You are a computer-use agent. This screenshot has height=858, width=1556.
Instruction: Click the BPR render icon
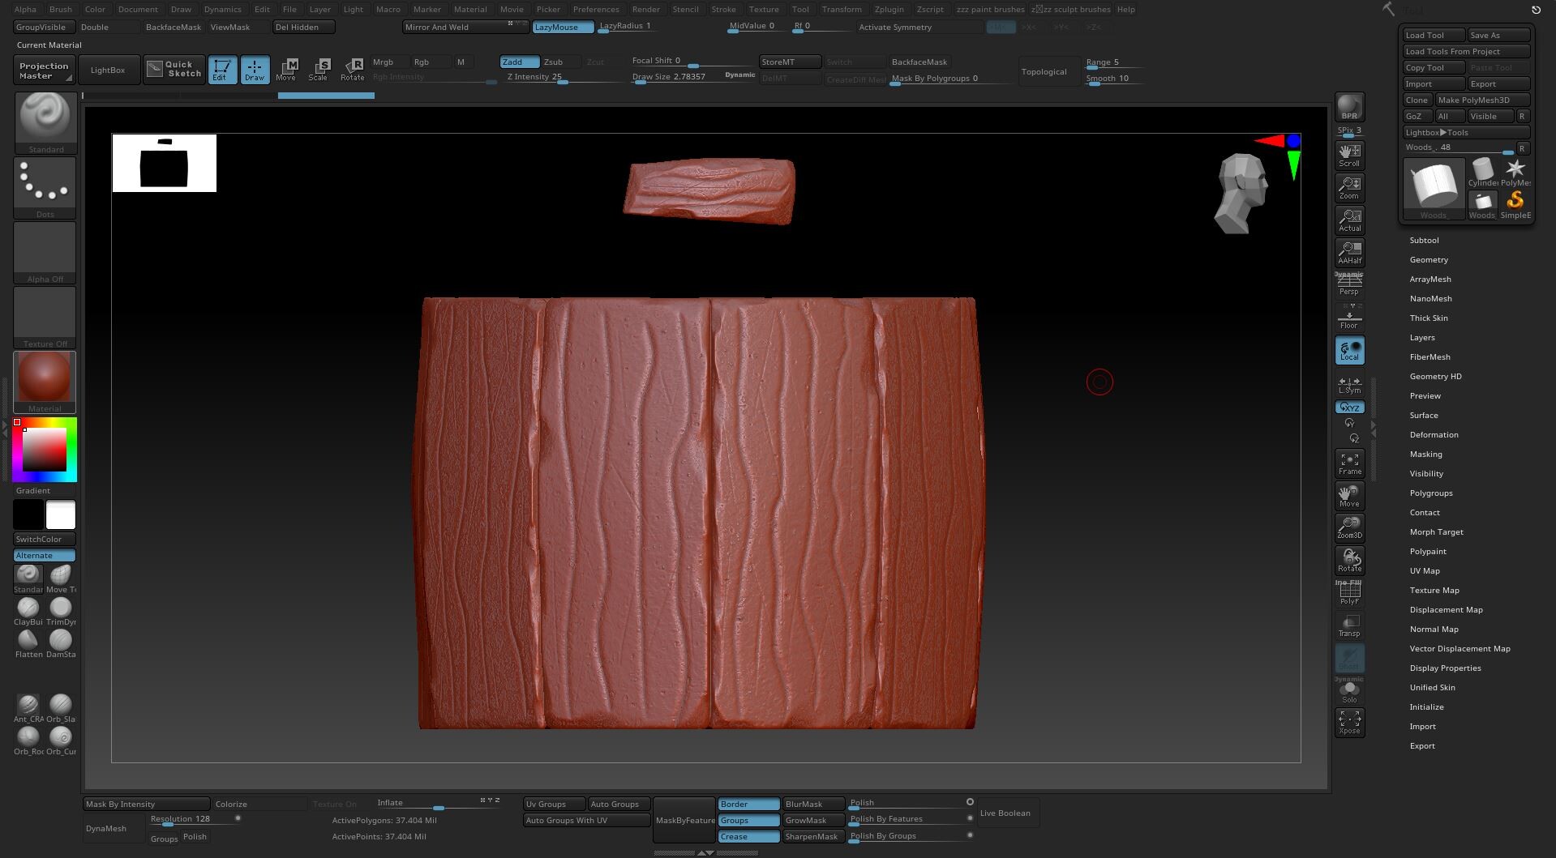pyautogui.click(x=1349, y=107)
